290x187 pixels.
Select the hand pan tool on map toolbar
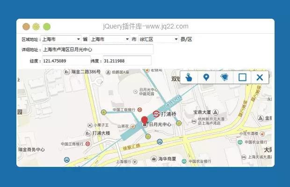pos(189,77)
